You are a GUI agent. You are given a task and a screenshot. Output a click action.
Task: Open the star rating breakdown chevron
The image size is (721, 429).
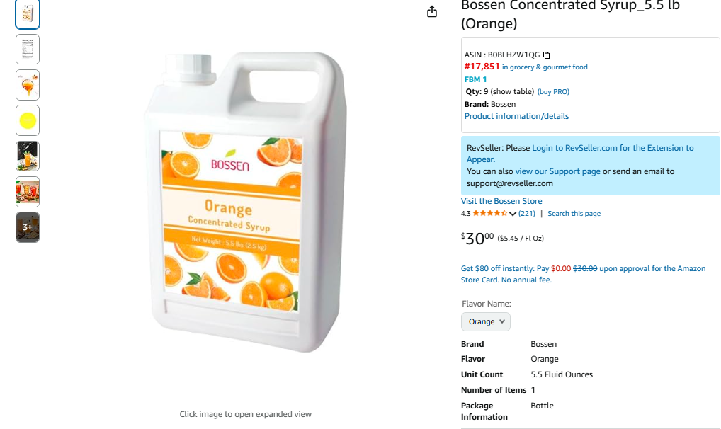coord(513,214)
